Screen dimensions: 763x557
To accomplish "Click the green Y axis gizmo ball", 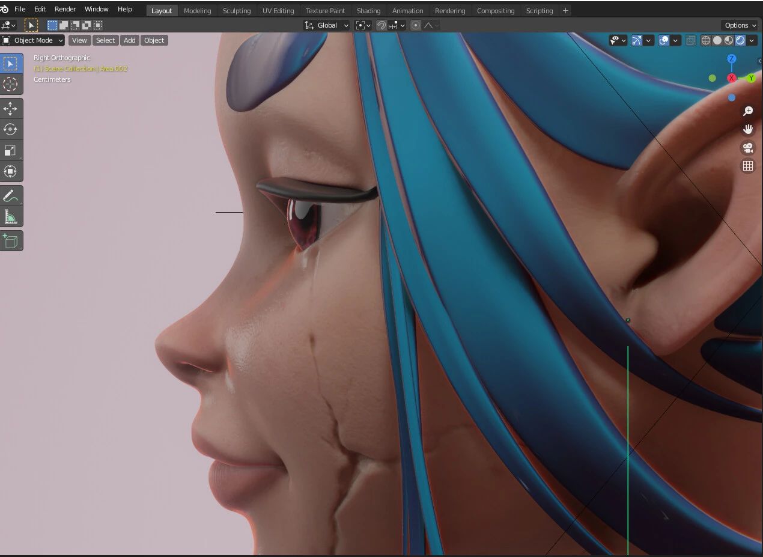I will (751, 78).
